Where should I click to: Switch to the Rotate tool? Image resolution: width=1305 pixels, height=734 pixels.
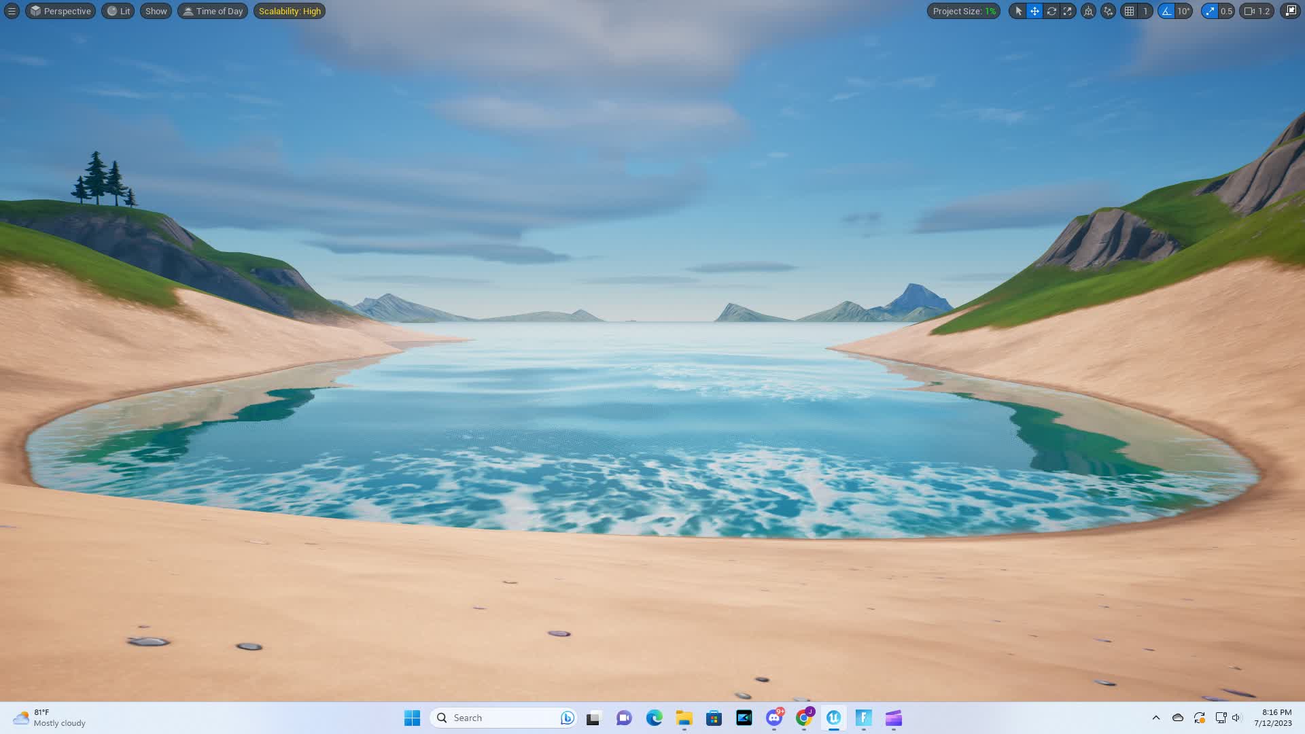(1051, 11)
